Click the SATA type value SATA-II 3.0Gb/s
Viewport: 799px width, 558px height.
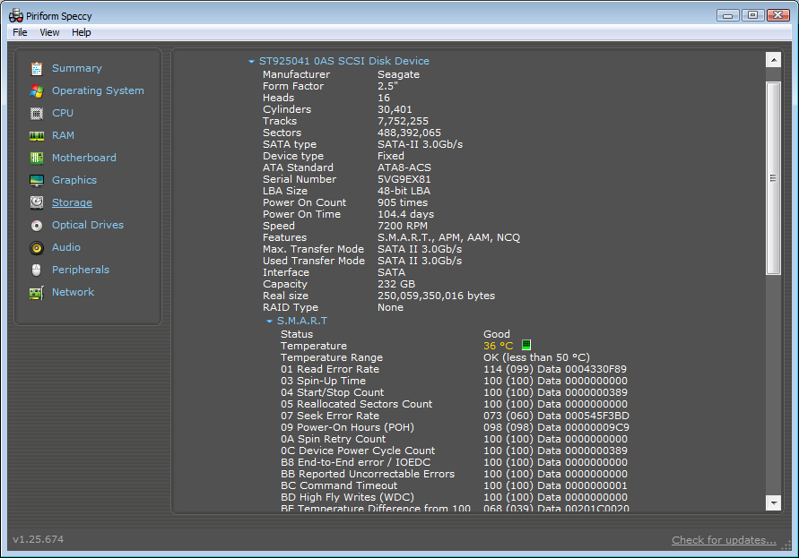420,144
